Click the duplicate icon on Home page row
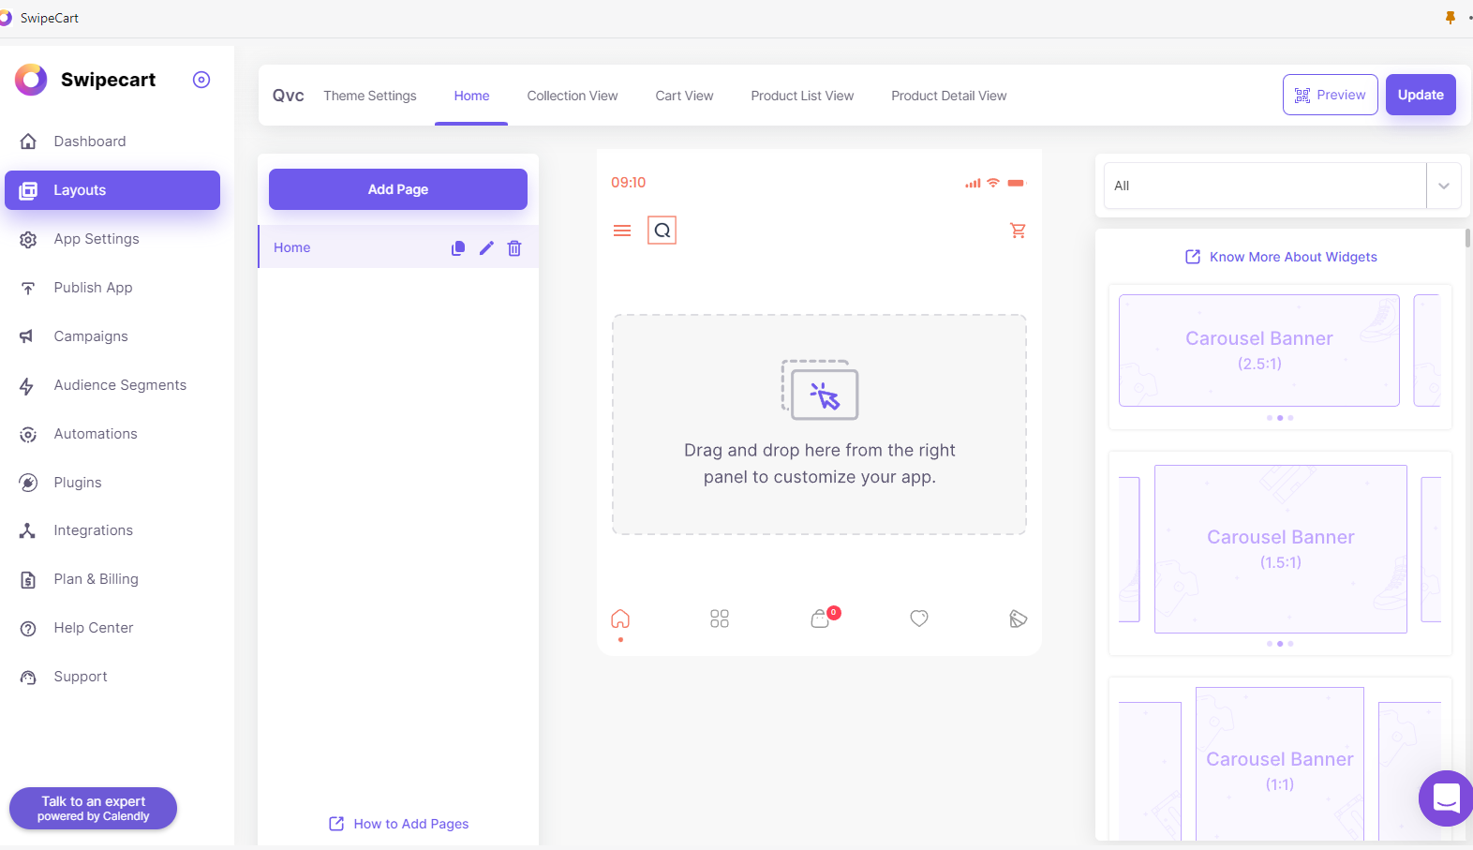 tap(457, 248)
